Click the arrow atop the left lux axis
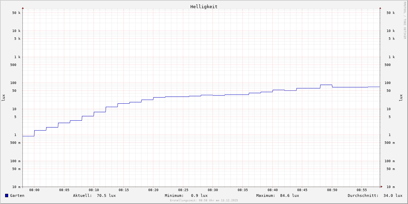 coord(23,8)
